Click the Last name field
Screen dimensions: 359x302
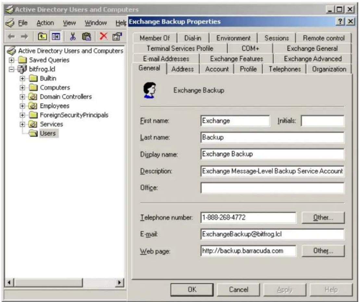(272, 137)
